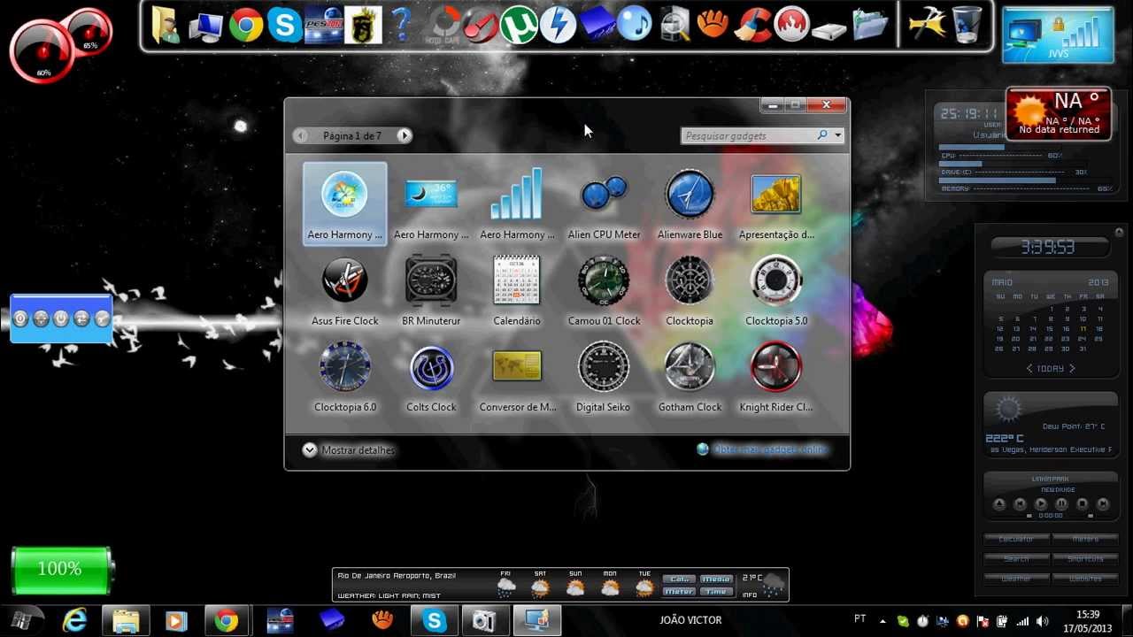1133x637 pixels.
Task: Open uTorrent from the top dock
Action: (519, 25)
